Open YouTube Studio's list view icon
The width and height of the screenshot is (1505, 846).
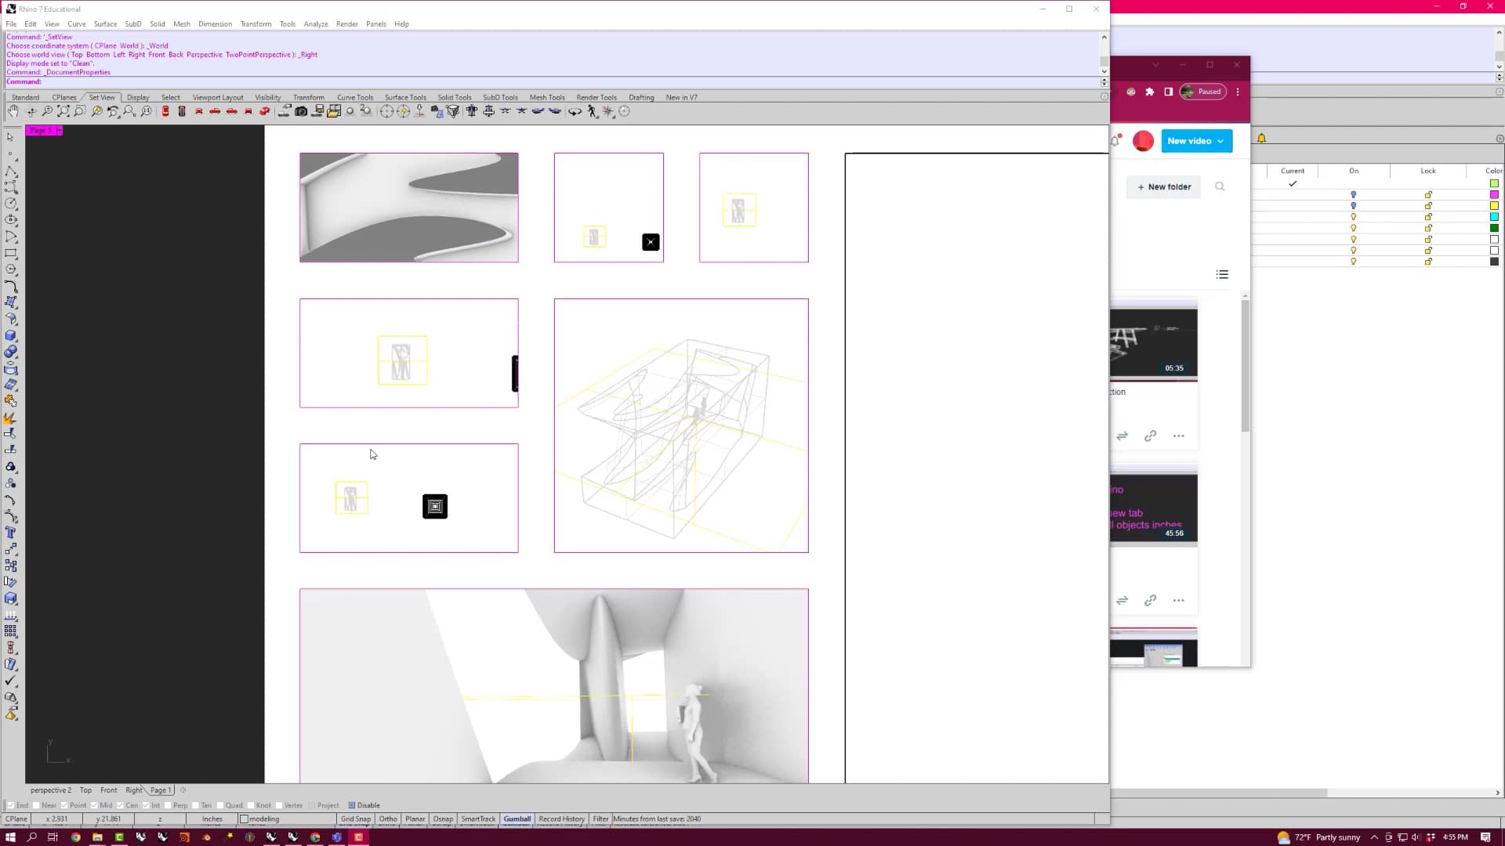point(1222,274)
